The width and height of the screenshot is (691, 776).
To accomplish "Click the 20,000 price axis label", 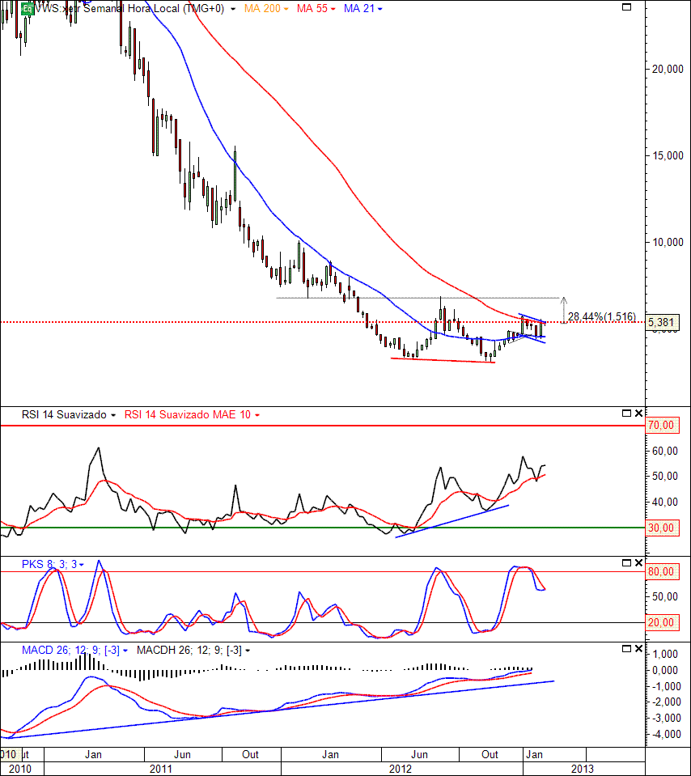I will [668, 70].
